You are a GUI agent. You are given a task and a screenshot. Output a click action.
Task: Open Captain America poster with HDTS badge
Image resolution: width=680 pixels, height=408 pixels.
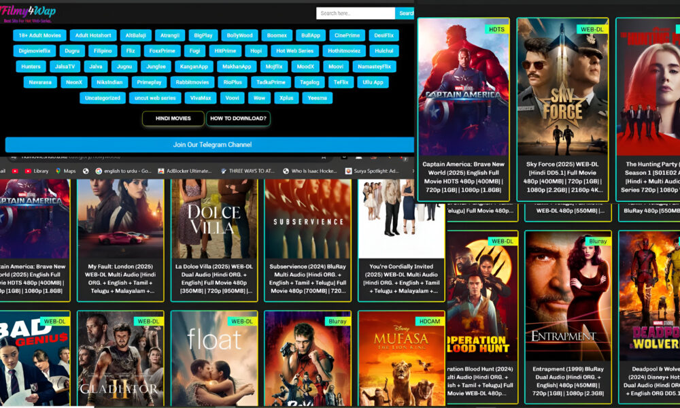[463, 87]
